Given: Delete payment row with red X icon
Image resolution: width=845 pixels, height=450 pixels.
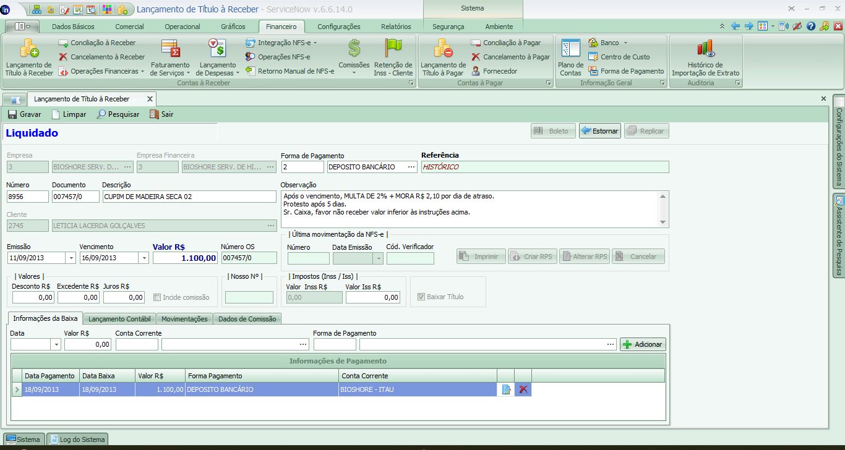Looking at the screenshot, I should (523, 389).
